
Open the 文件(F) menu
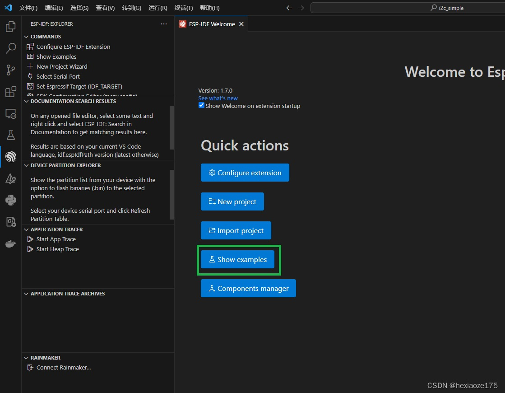28,8
